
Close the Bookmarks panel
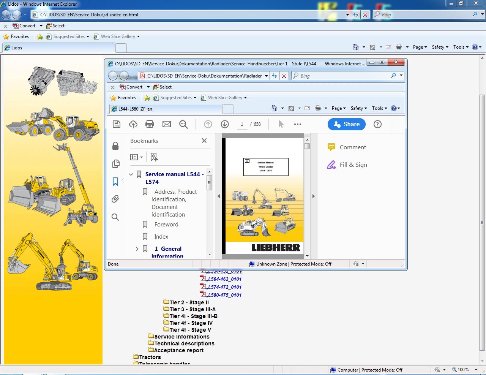click(x=204, y=141)
